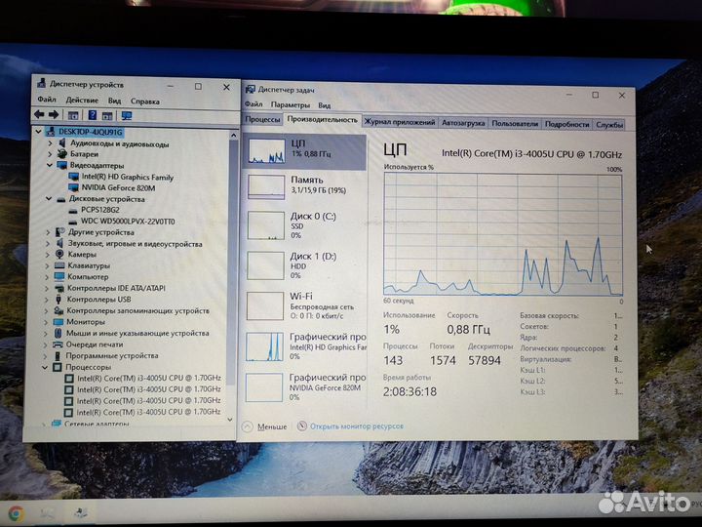Select the last Intel Core i3-4005U processor entry
This screenshot has height=527, width=702.
[148, 412]
